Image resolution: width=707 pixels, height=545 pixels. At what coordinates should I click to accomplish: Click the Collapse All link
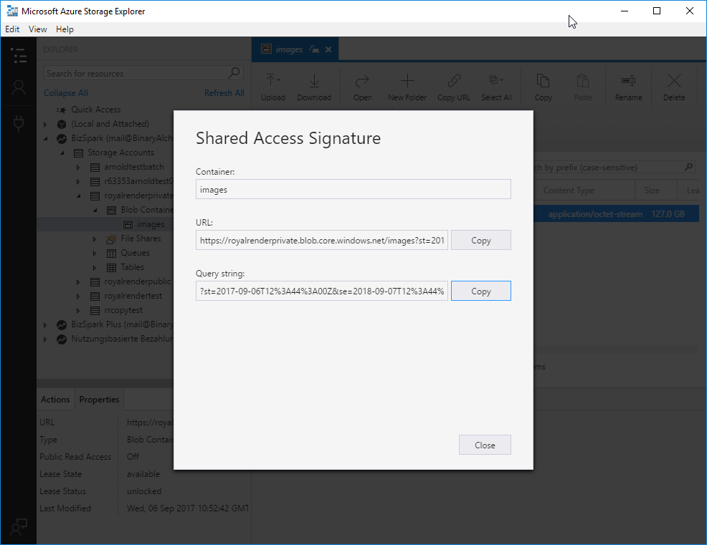click(x=66, y=93)
